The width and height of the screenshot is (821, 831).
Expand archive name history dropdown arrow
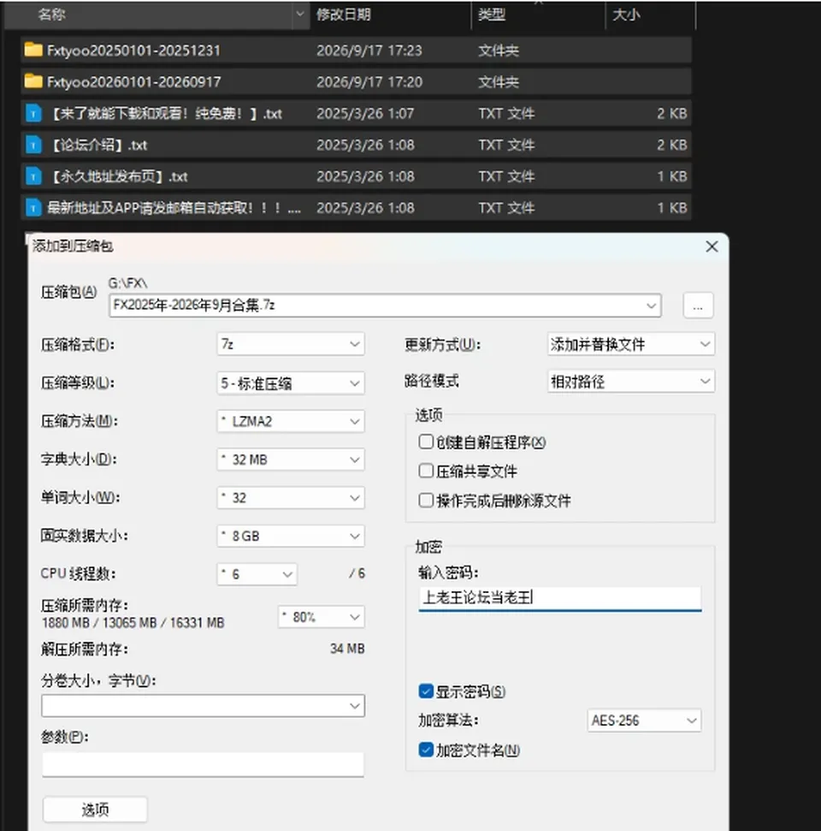click(651, 306)
